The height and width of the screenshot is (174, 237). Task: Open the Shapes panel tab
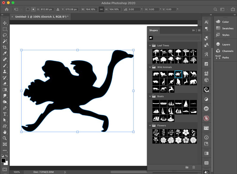[x=153, y=30]
